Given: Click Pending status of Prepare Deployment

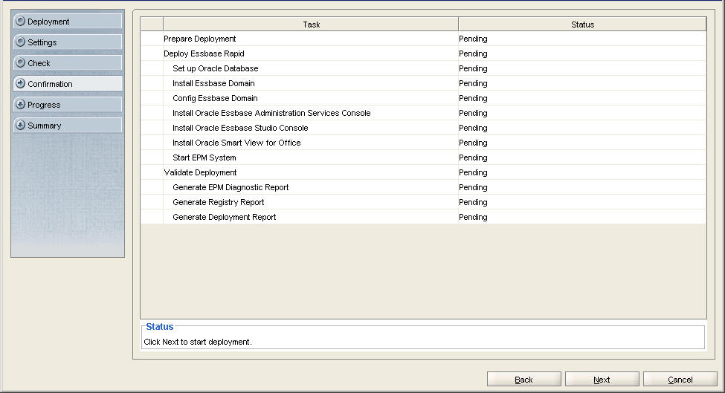Looking at the screenshot, I should click(x=473, y=39).
